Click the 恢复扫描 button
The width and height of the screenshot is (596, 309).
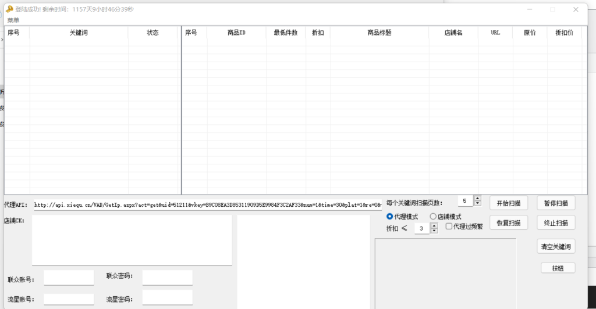click(x=508, y=222)
